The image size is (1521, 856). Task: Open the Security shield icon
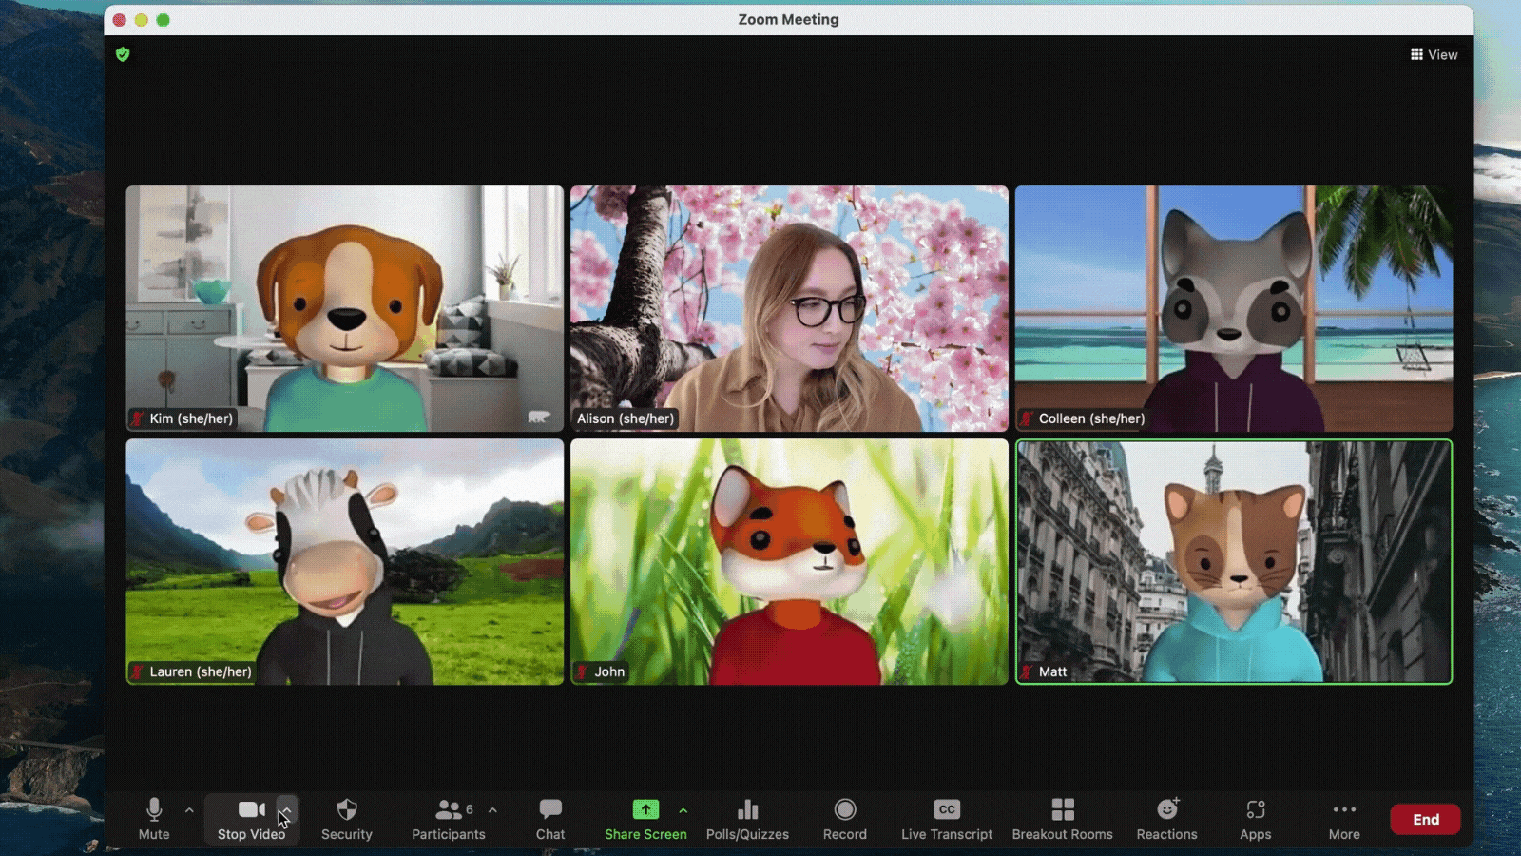tap(346, 819)
